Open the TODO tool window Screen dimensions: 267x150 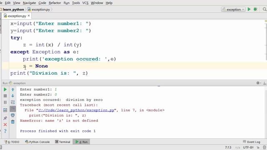coord(12,142)
